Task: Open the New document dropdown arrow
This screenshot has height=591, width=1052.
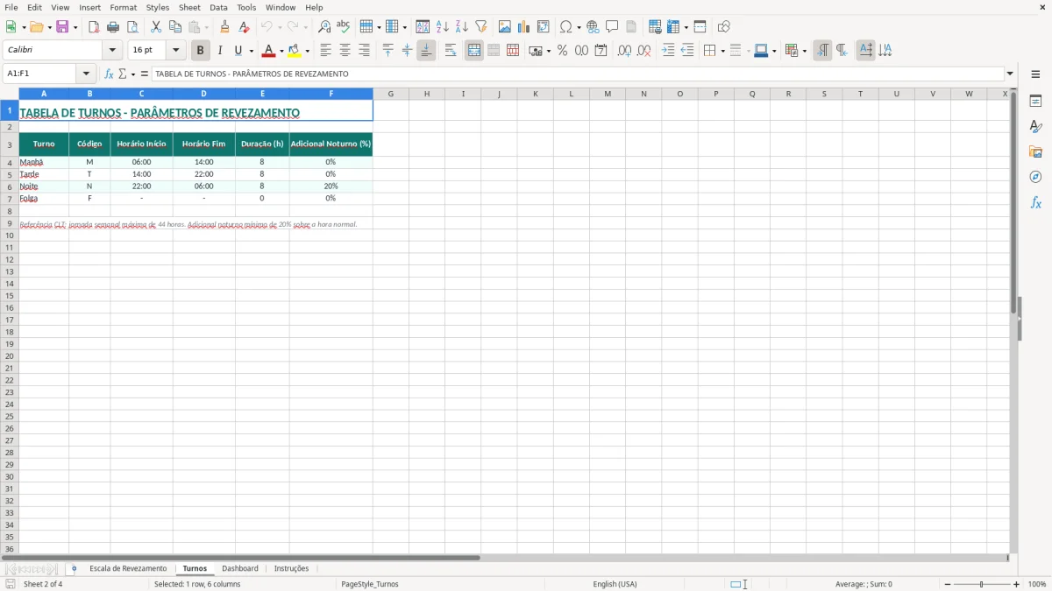Action: (23, 27)
